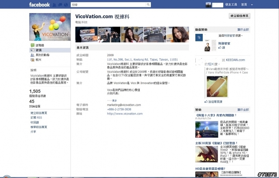Open second photo thumbnail of event
The width and height of the screenshot is (279, 178).
tap(109, 34)
